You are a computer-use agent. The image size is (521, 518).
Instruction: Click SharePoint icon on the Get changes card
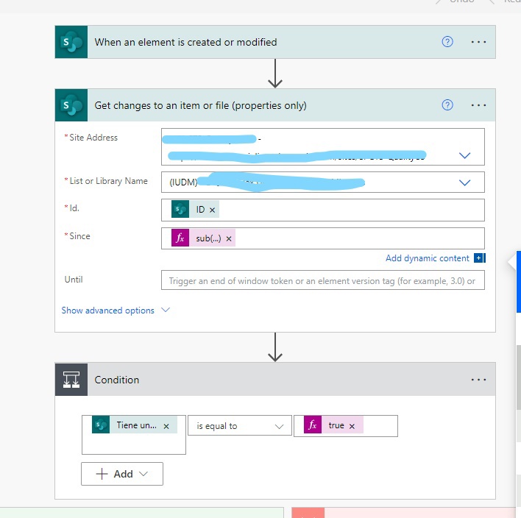tap(71, 105)
